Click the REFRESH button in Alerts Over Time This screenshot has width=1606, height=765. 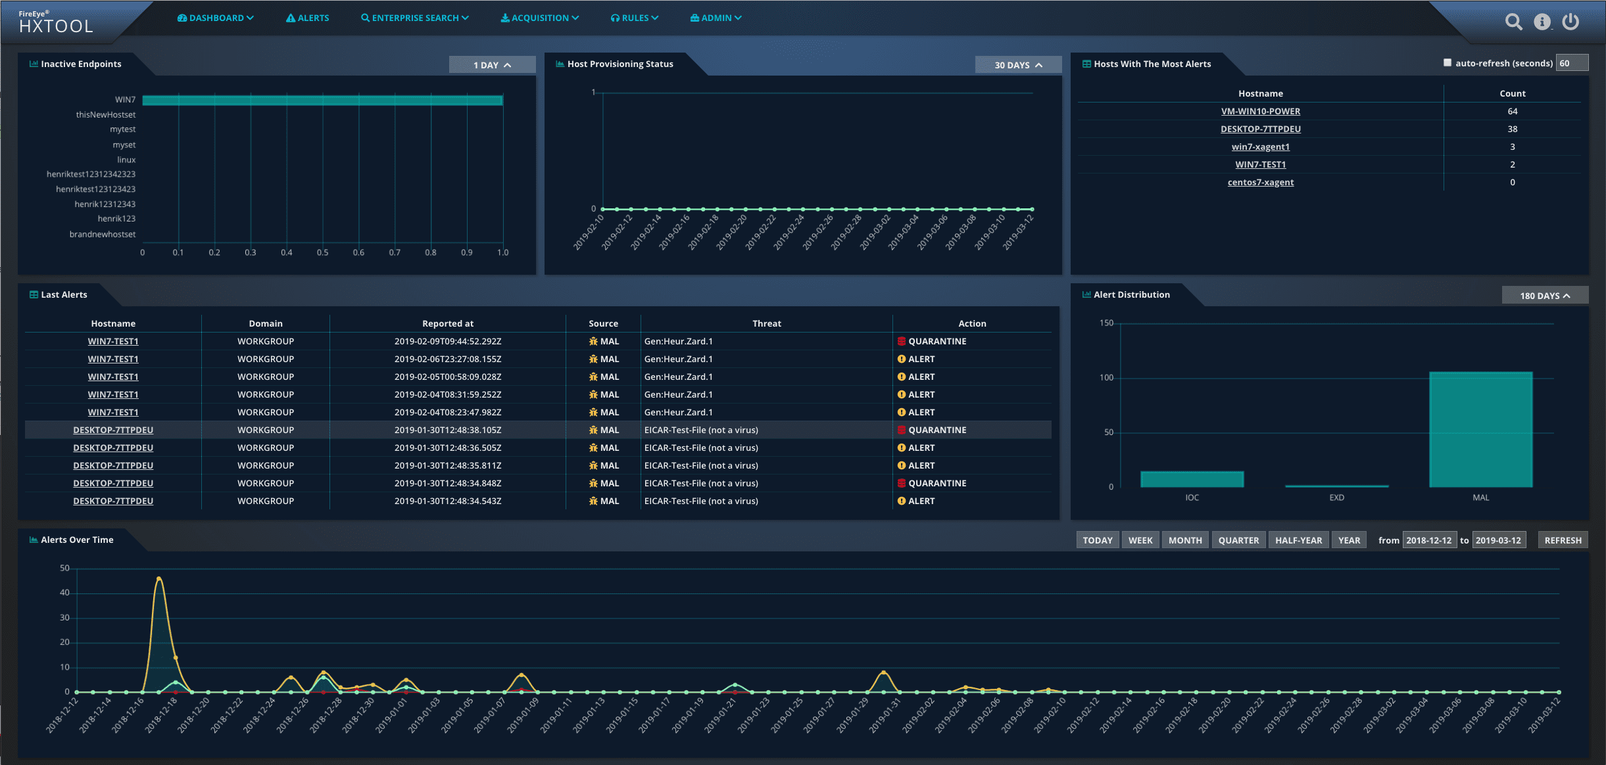click(x=1563, y=540)
